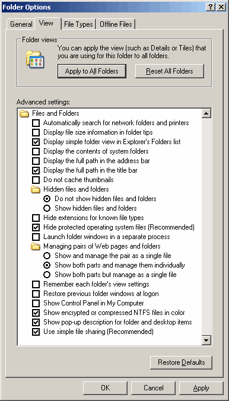The height and width of the screenshot is (401, 229).
Task: Close the Folder Options dialog
Action: (221, 7)
